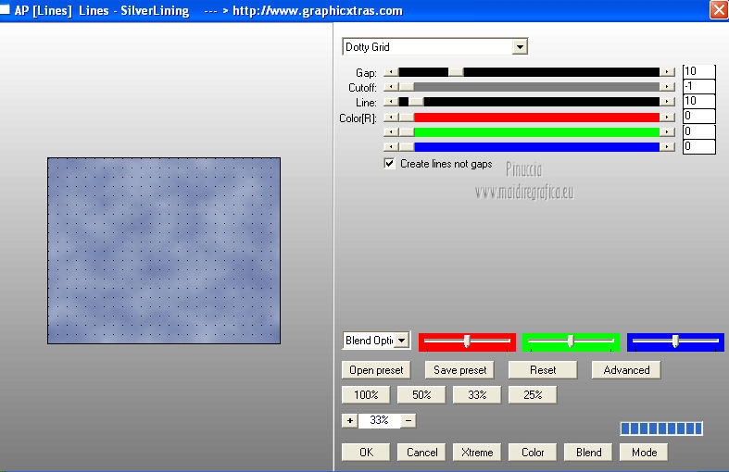Viewport: 729px width, 472px height.
Task: Open the Blend Options dropdown
Action: pyautogui.click(x=403, y=341)
